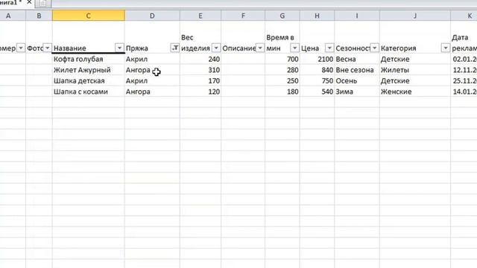The height and width of the screenshot is (268, 477).
Task: Select cell 'Жилет Ажурный'
Action: 89,70
